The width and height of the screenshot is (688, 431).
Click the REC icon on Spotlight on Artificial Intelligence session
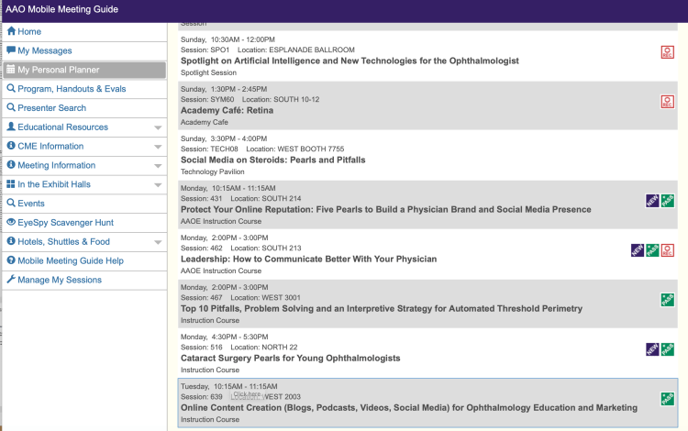[x=668, y=52]
